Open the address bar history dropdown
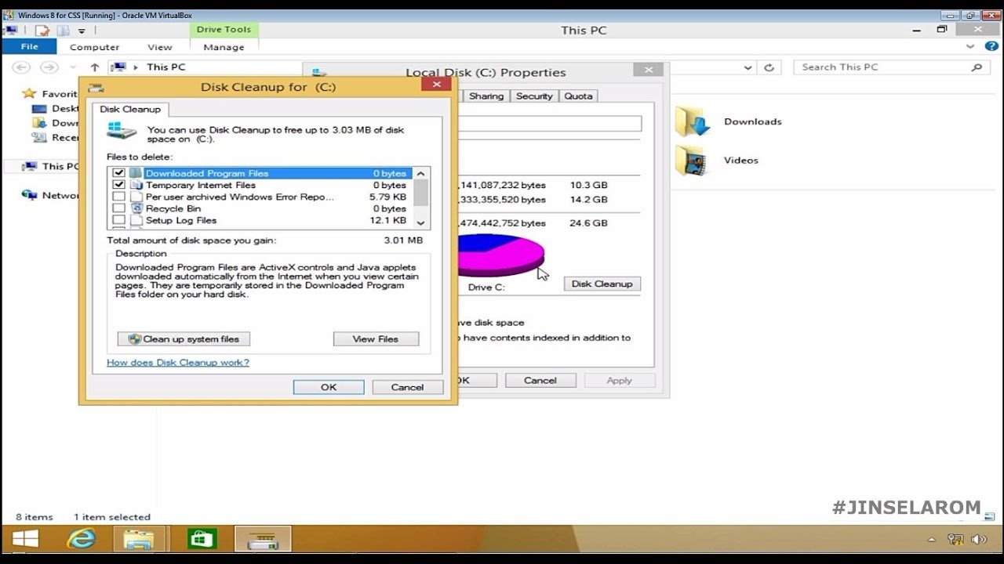This screenshot has width=1004, height=564. click(748, 67)
